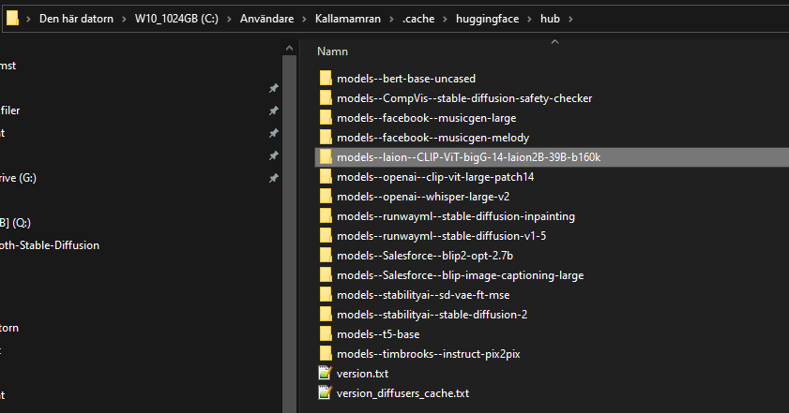Select models--laion--CLIP-ViT-bigG-14 folder name
789x413 pixels.
click(x=468, y=157)
